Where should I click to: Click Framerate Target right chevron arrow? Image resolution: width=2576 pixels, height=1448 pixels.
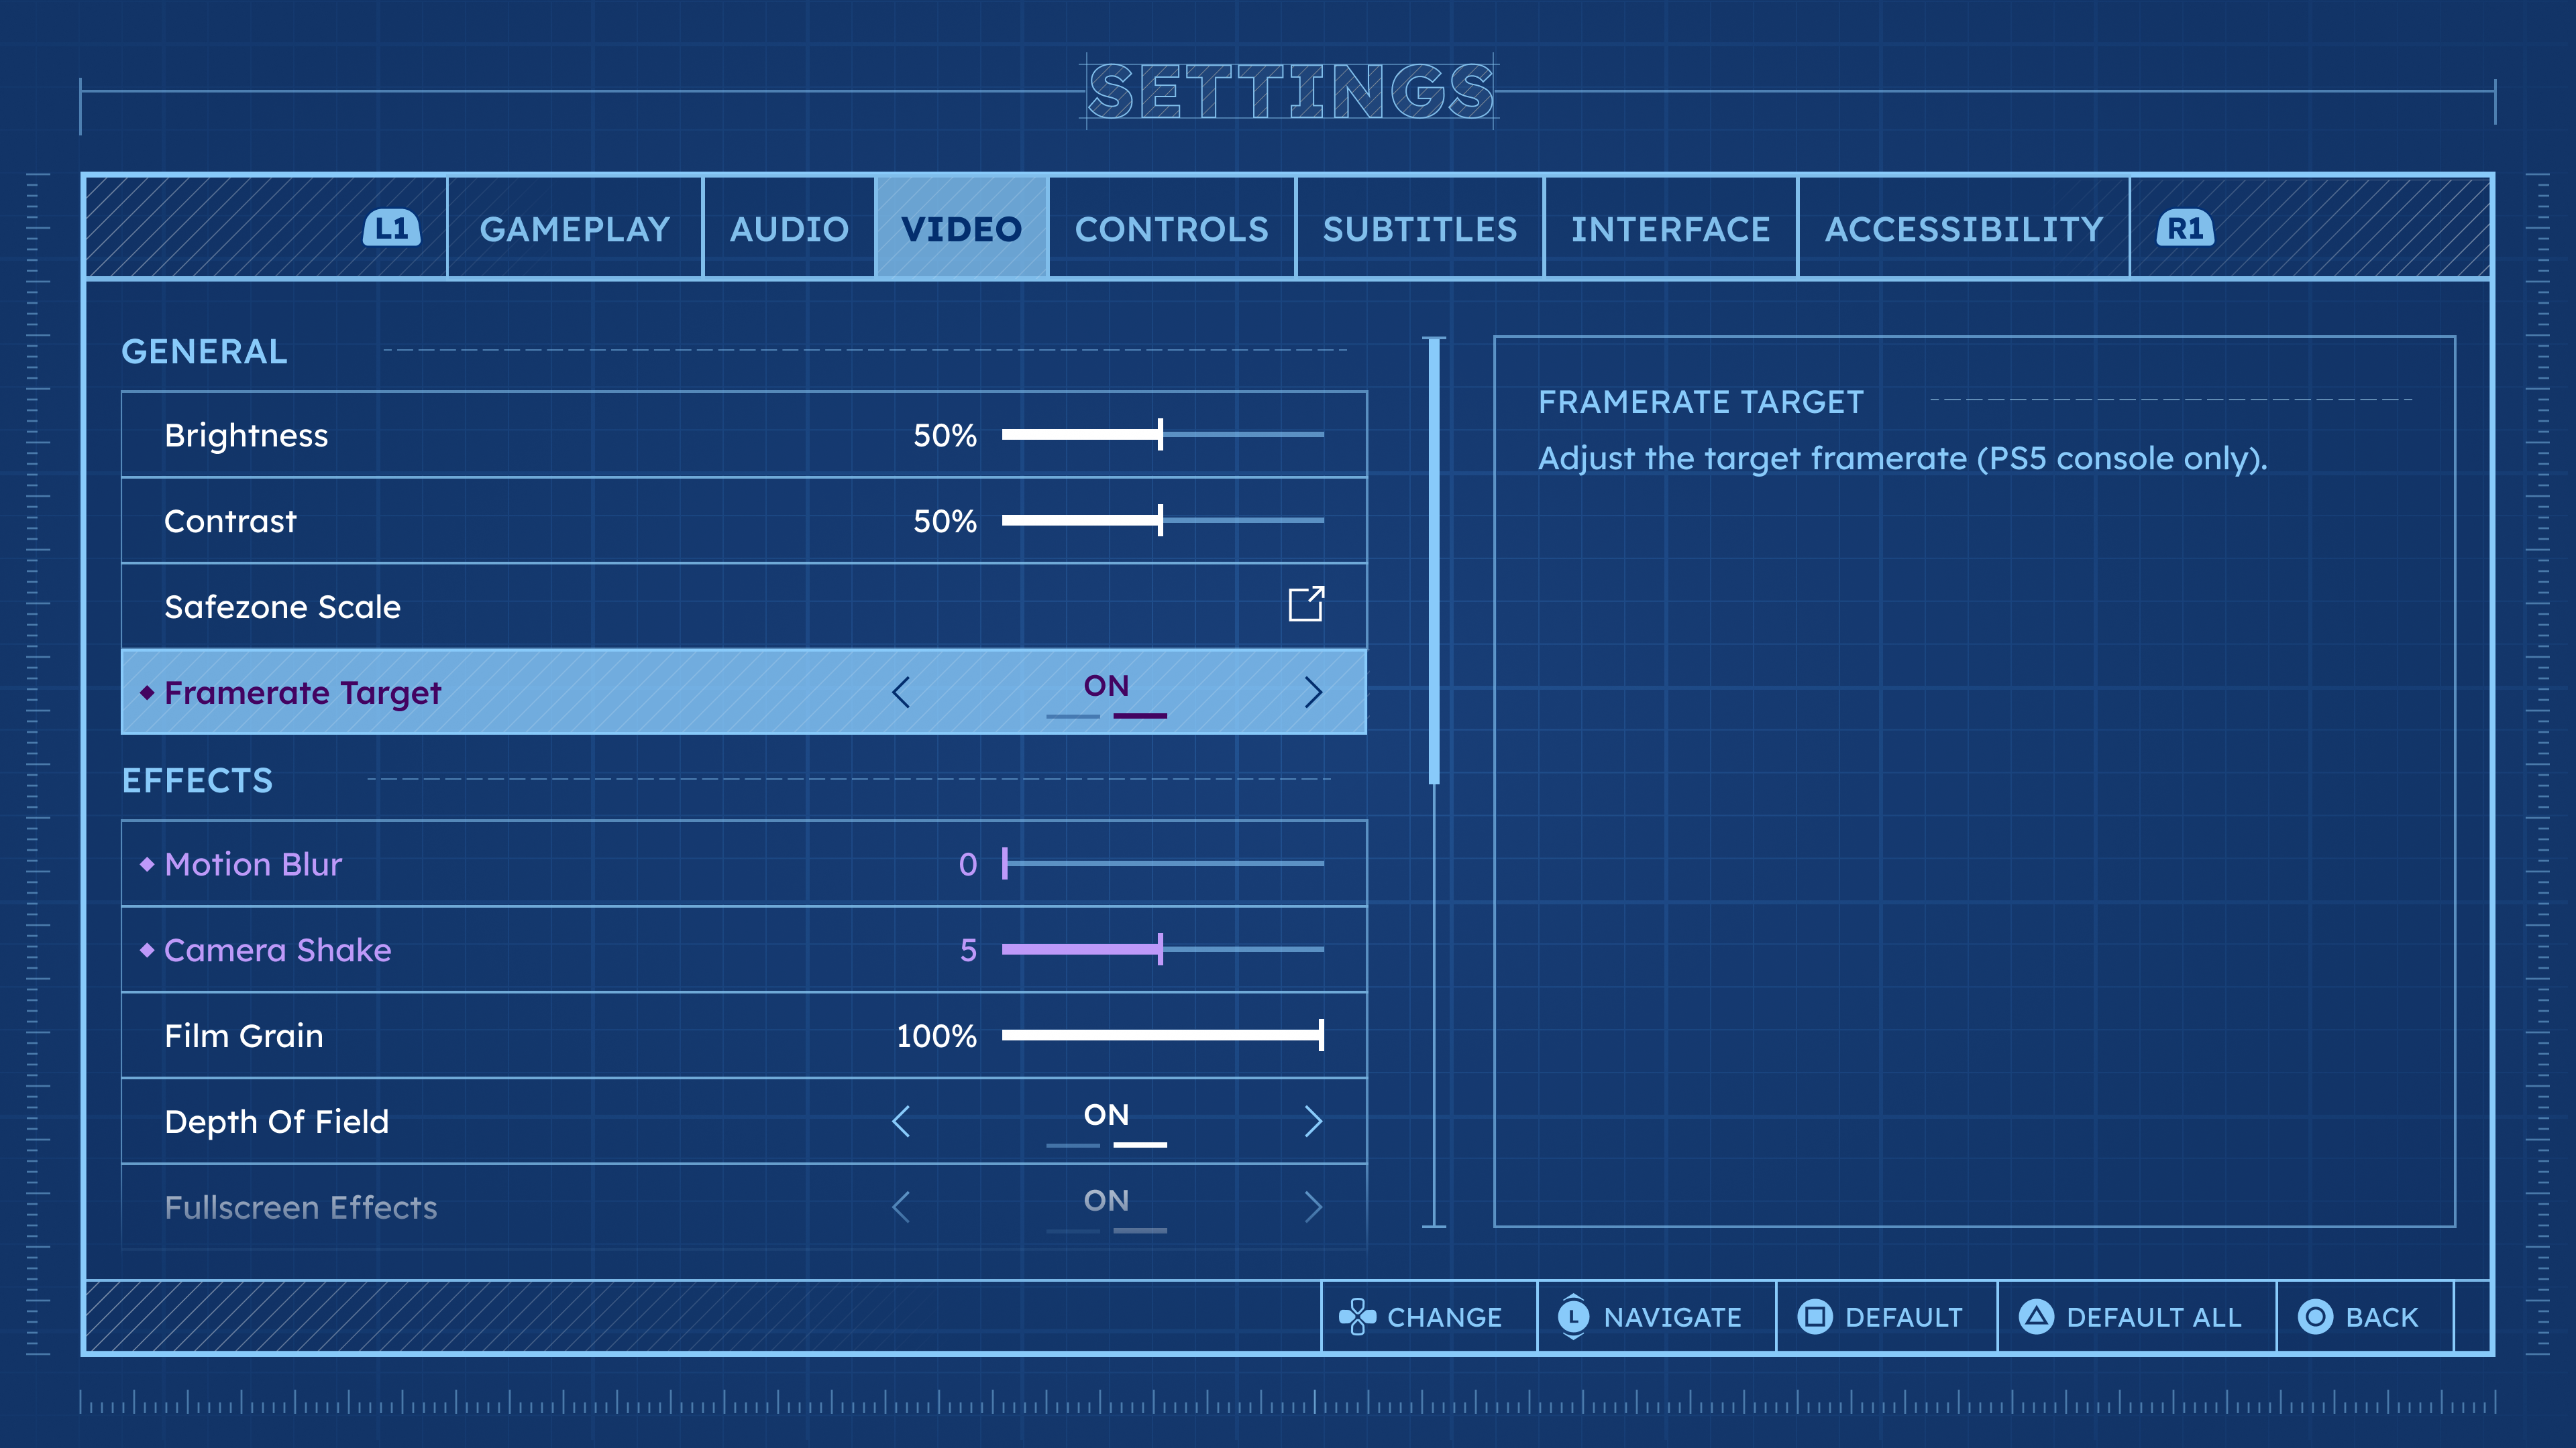click(x=1313, y=692)
